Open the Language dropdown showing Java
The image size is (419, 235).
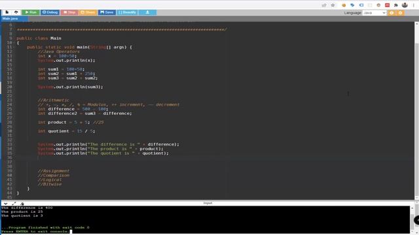click(374, 13)
